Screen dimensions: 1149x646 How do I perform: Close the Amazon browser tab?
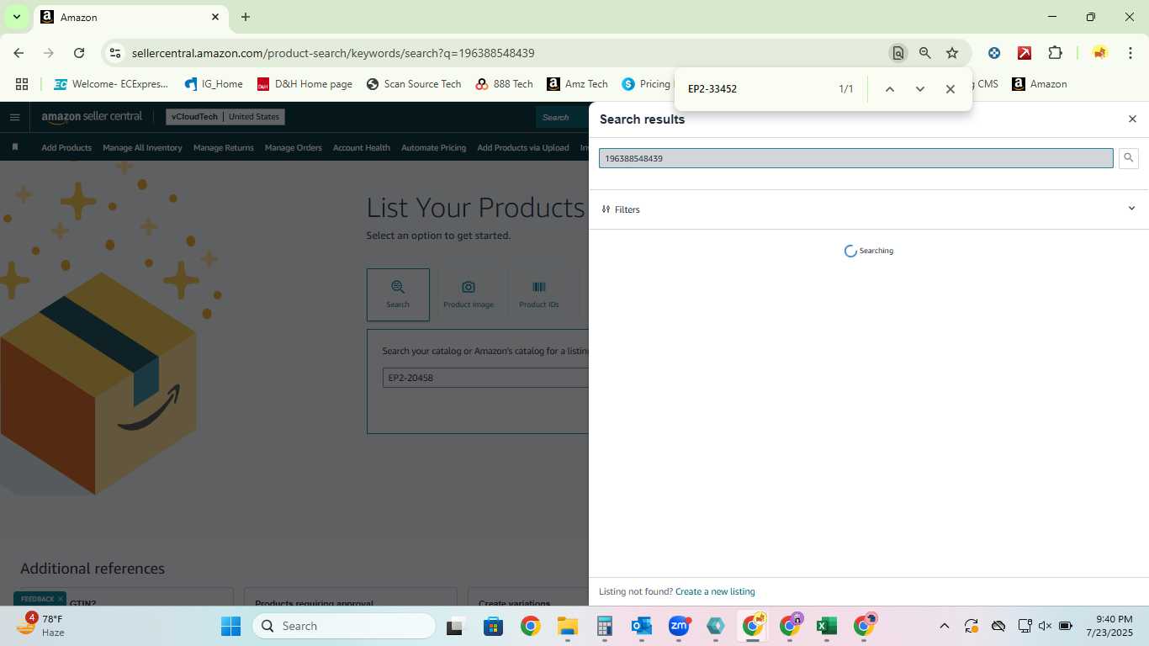coord(215,17)
